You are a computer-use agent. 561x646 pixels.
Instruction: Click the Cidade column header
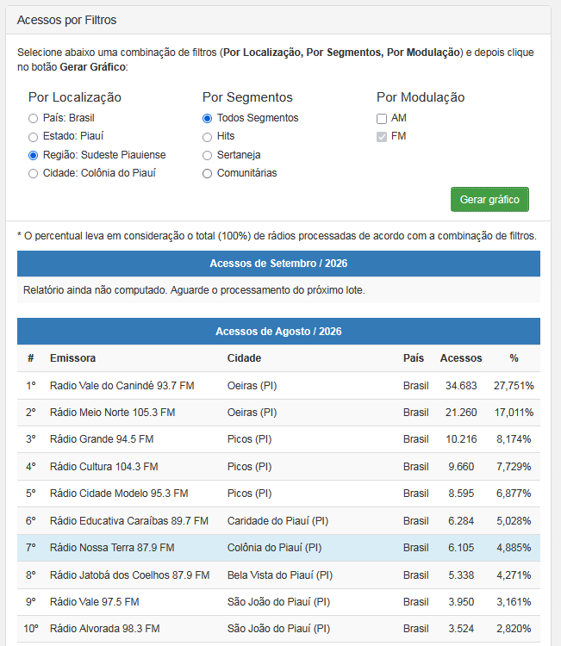click(244, 358)
